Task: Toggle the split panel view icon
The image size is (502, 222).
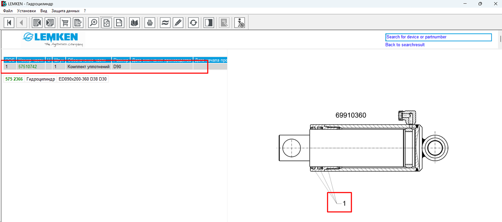Action: 209,23
